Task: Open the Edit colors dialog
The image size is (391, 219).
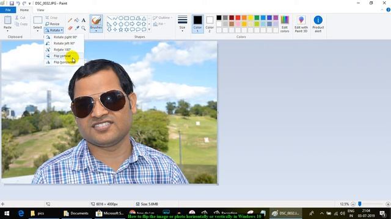Action: click(285, 24)
